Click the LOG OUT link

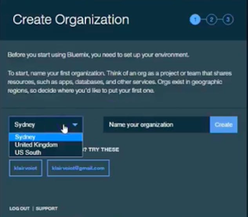pos(20,208)
